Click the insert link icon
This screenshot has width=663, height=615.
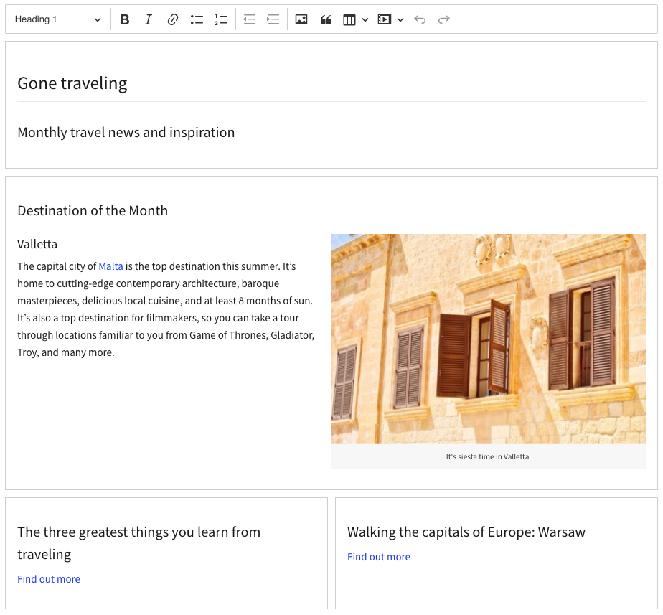pyautogui.click(x=172, y=20)
